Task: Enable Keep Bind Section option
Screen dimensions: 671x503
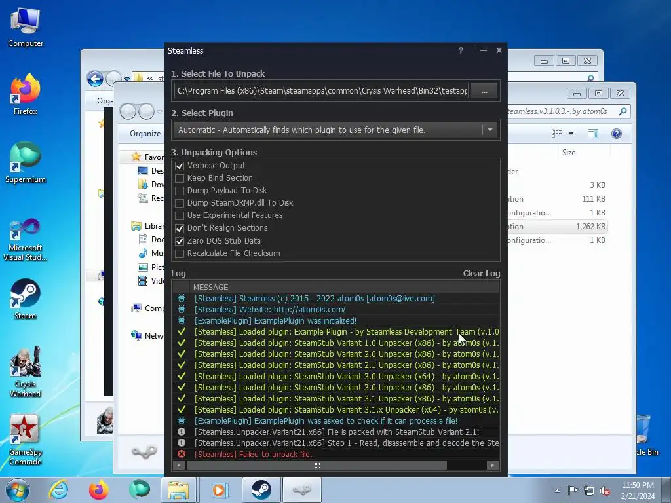Action: click(x=180, y=178)
